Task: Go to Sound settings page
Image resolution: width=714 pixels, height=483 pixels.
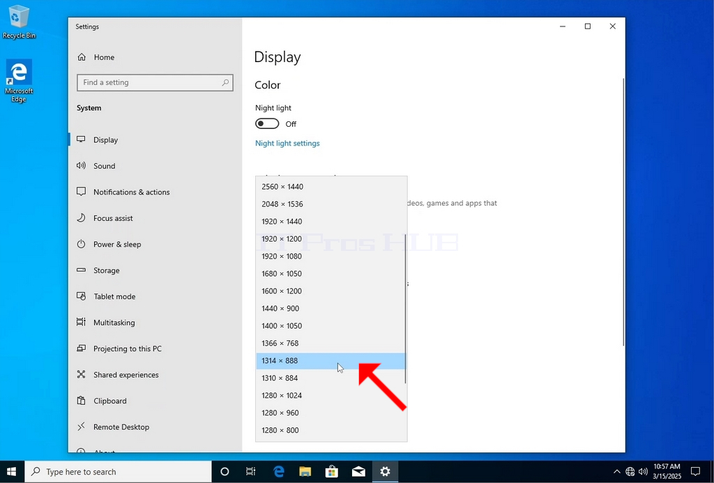Action: (x=155, y=166)
